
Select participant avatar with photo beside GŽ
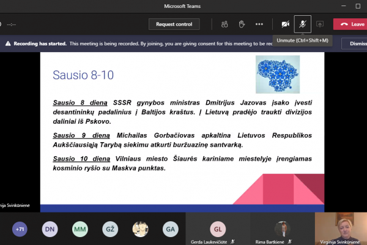pos(140,229)
